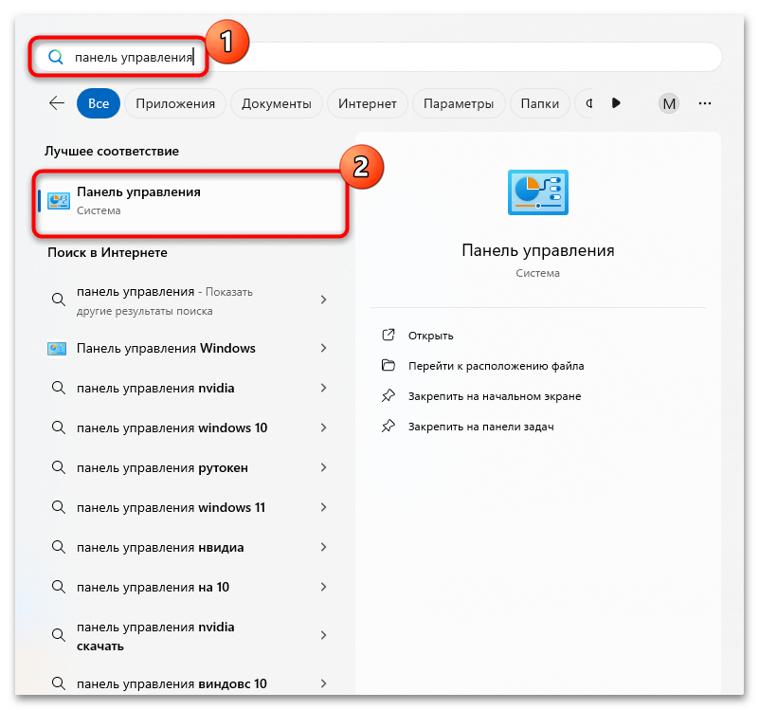Expand chevron for 'панель управления windows 11'
Image resolution: width=759 pixels, height=710 pixels.
tap(323, 506)
